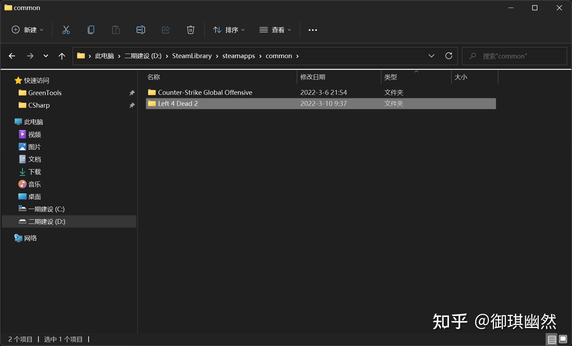
Task: Select the Counter-Strike Global Offensive folder name
Action: click(x=205, y=92)
